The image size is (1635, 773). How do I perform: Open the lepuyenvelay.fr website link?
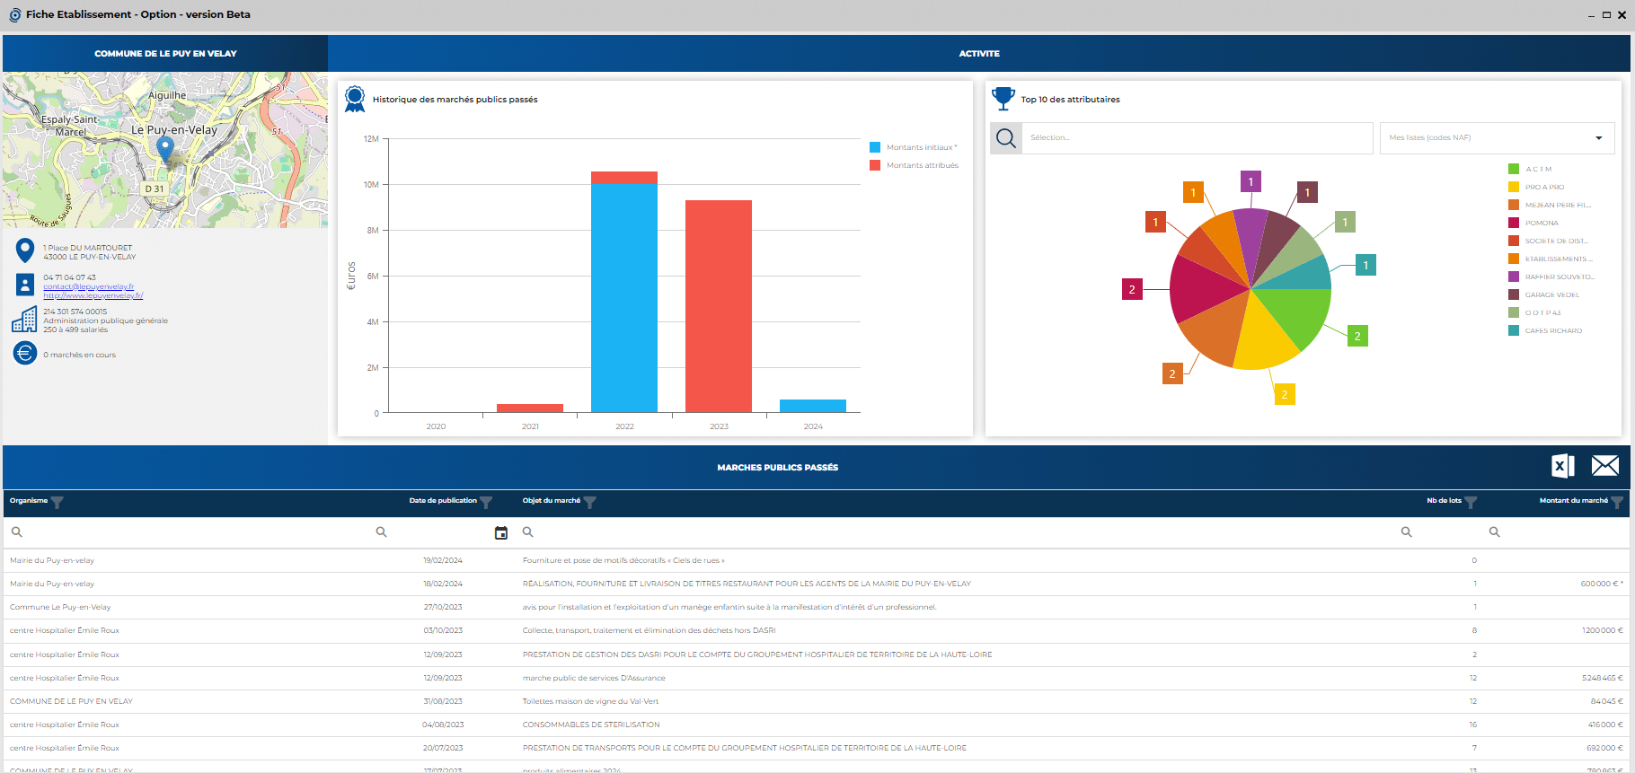(x=93, y=295)
